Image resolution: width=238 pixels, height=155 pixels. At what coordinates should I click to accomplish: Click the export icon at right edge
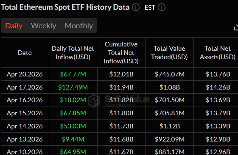[x=236, y=27]
